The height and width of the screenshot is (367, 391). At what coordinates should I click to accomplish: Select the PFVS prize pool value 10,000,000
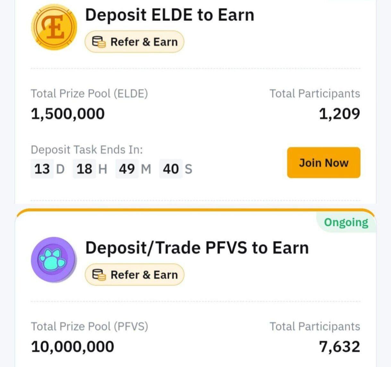click(x=72, y=347)
